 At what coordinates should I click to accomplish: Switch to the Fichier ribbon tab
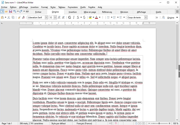coord(38,12)
